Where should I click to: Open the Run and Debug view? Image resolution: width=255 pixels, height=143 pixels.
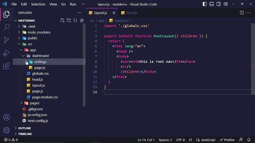pyautogui.click(x=6, y=53)
